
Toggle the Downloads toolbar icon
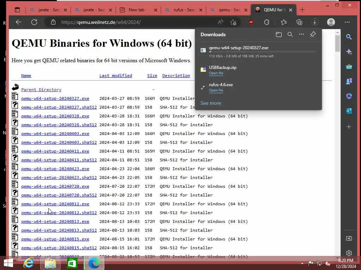click(314, 22)
